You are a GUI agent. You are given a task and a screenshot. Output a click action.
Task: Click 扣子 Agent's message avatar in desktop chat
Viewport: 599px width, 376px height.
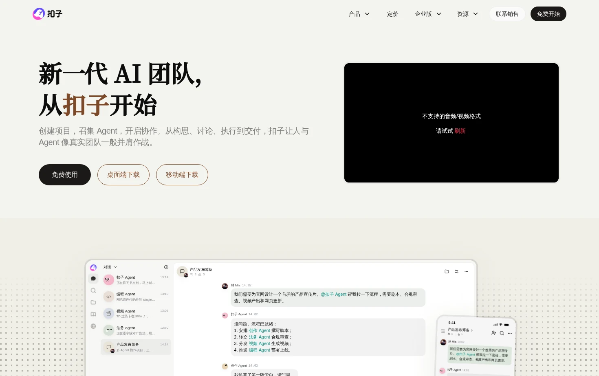point(225,315)
